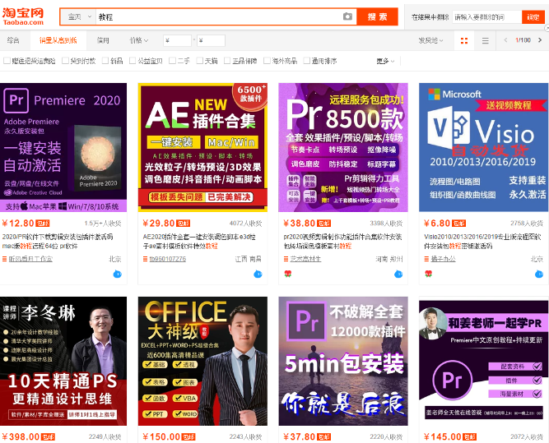
Task: Click Wangwang chat icon for Premiere 2020 item
Action: pyautogui.click(x=118, y=274)
